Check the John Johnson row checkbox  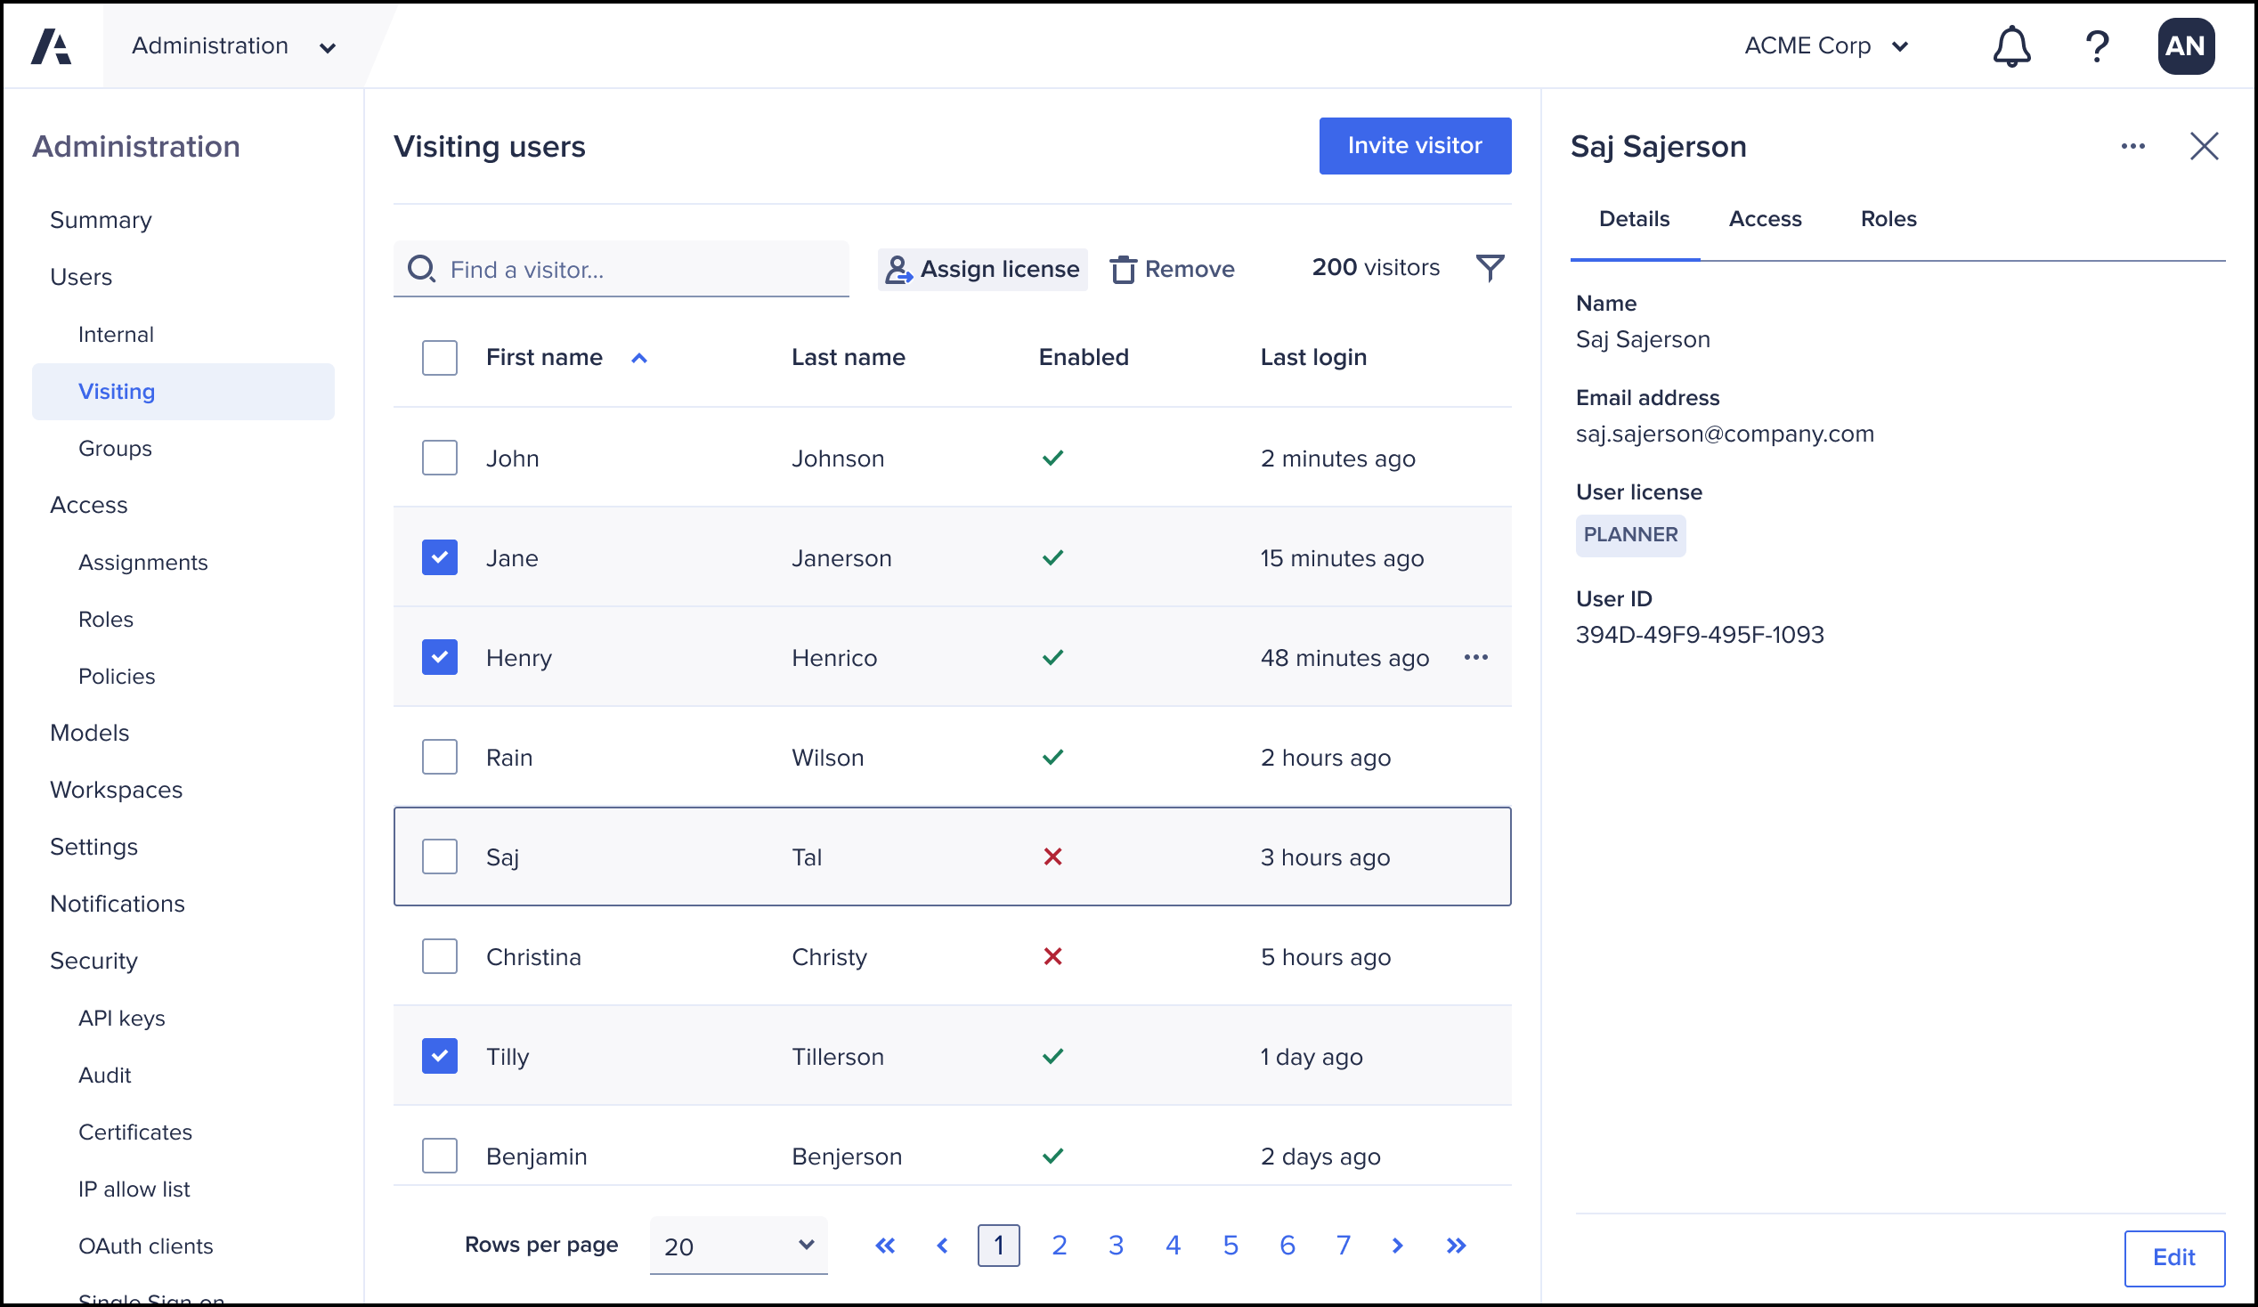(439, 458)
